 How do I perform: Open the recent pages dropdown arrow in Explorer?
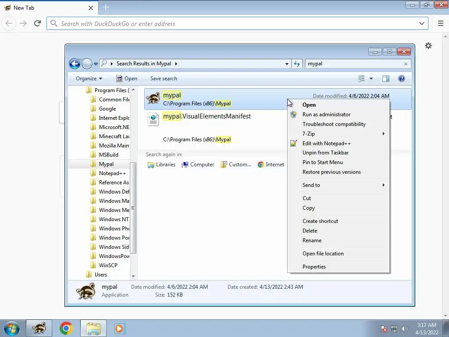96,64
